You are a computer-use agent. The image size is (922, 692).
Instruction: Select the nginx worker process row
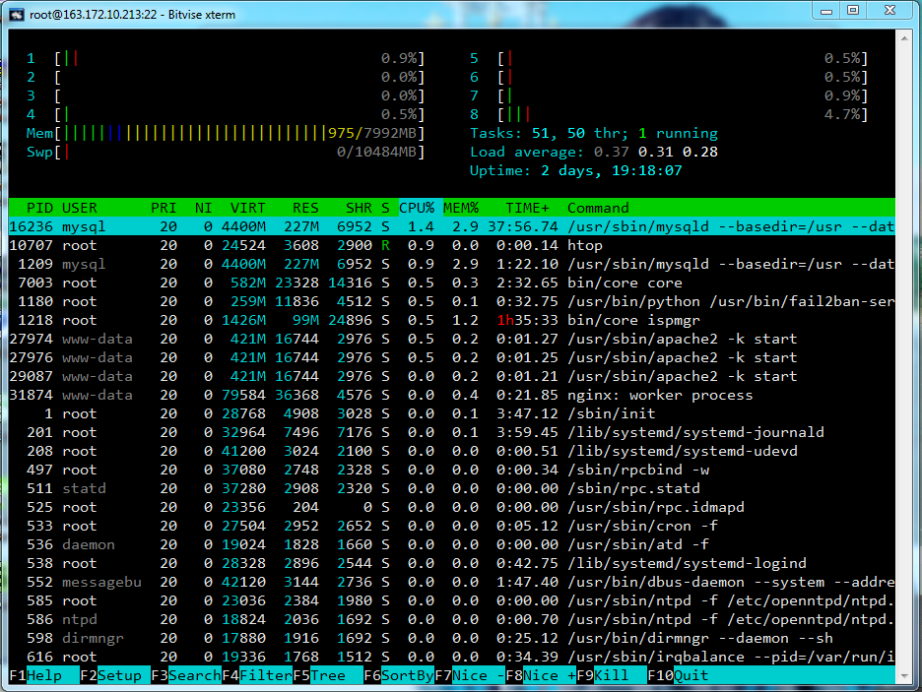(451, 395)
